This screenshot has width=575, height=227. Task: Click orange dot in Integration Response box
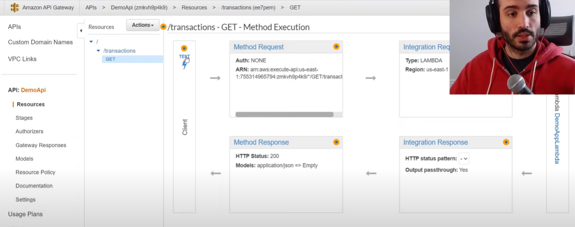click(x=506, y=142)
